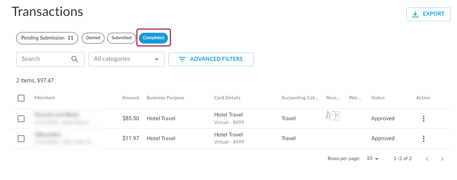Sort by Amount column header

[x=130, y=98]
